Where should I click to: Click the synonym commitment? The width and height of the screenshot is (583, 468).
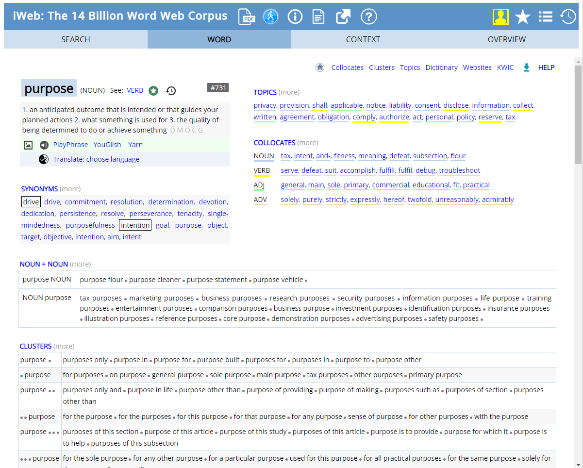(x=85, y=202)
